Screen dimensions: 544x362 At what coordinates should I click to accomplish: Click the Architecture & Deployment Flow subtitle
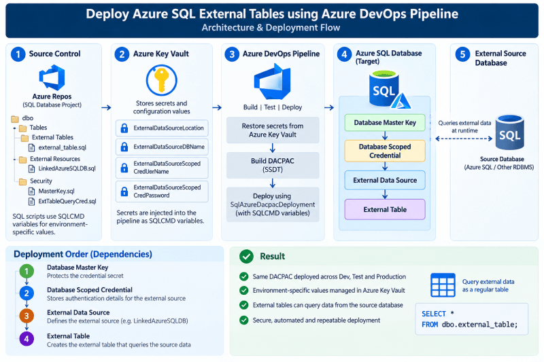click(x=271, y=28)
